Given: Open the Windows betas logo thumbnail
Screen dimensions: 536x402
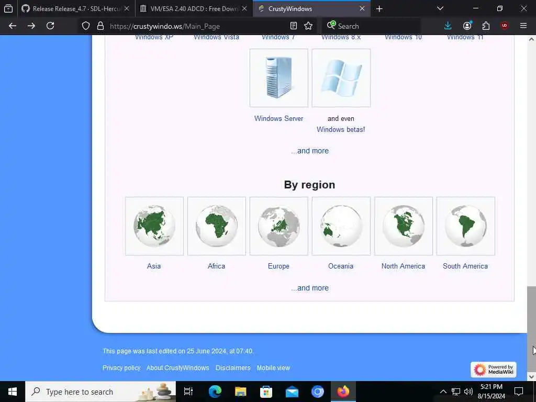Looking at the screenshot, I should [x=341, y=78].
